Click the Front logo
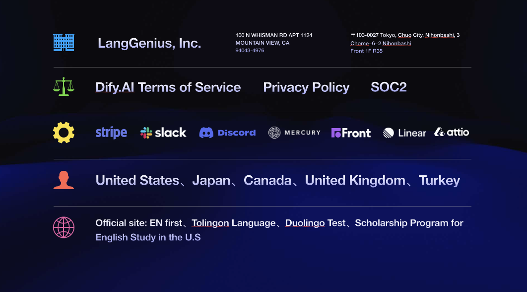This screenshot has height=292, width=527. (x=351, y=133)
